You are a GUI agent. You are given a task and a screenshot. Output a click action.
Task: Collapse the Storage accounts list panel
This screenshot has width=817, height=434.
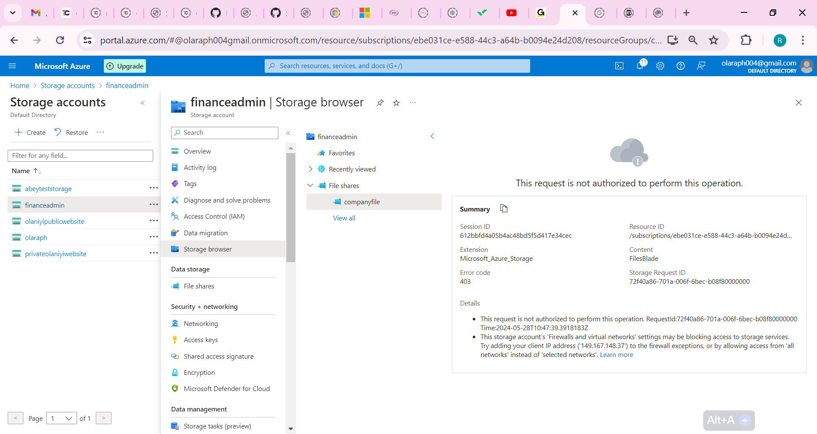pos(143,103)
